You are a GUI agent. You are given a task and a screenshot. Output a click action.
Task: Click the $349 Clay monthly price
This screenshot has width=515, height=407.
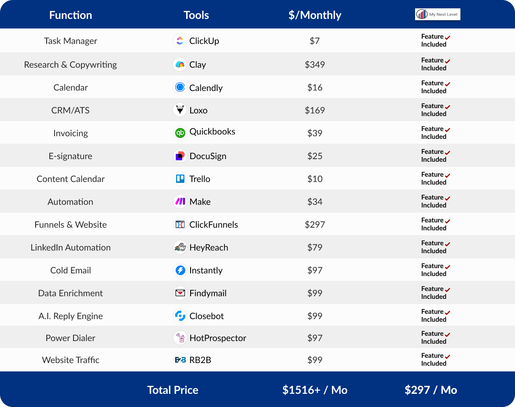coord(315,65)
